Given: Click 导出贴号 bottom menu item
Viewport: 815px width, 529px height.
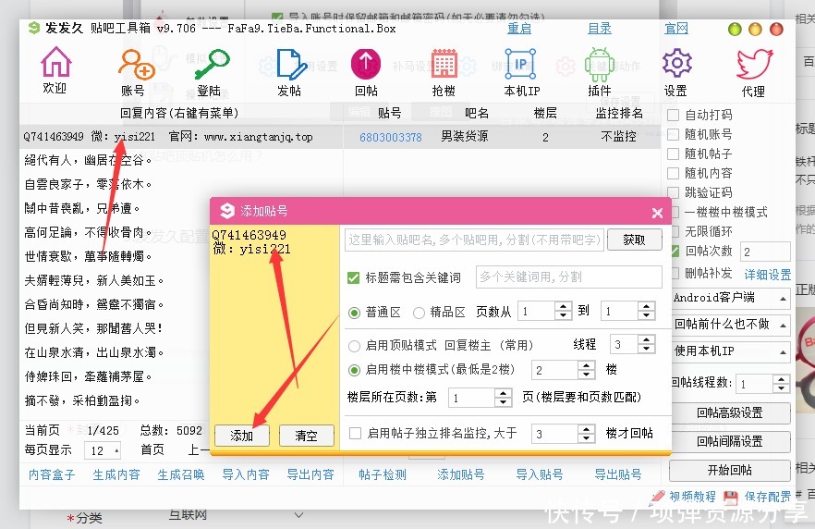Looking at the screenshot, I should tap(618, 474).
